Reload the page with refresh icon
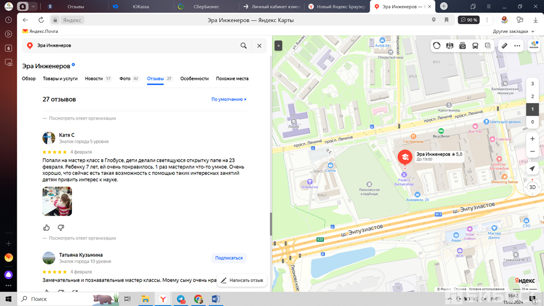This screenshot has height=306, width=544. [41, 20]
